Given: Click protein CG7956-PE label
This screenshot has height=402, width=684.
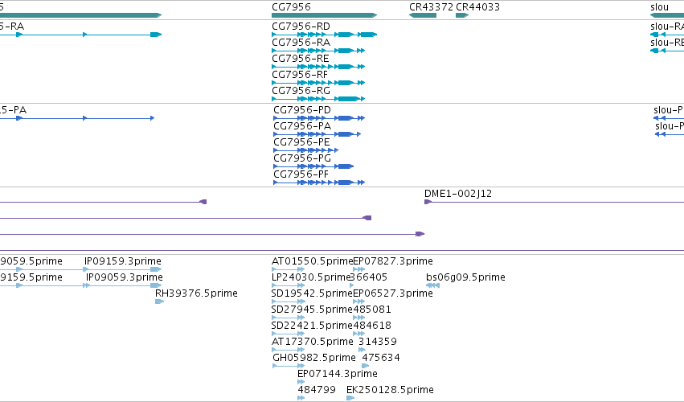Looking at the screenshot, I should click(x=301, y=142).
